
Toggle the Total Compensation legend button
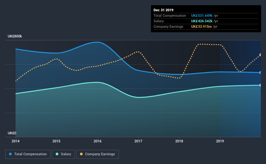pos(28,154)
